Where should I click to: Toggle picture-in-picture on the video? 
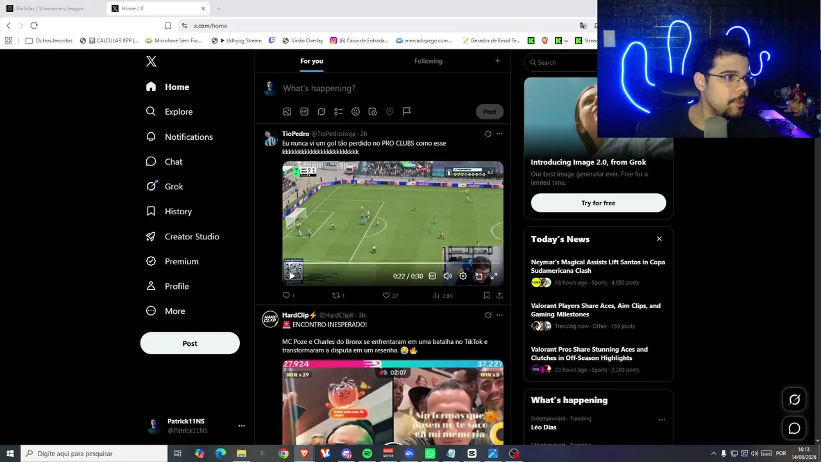[x=478, y=276]
